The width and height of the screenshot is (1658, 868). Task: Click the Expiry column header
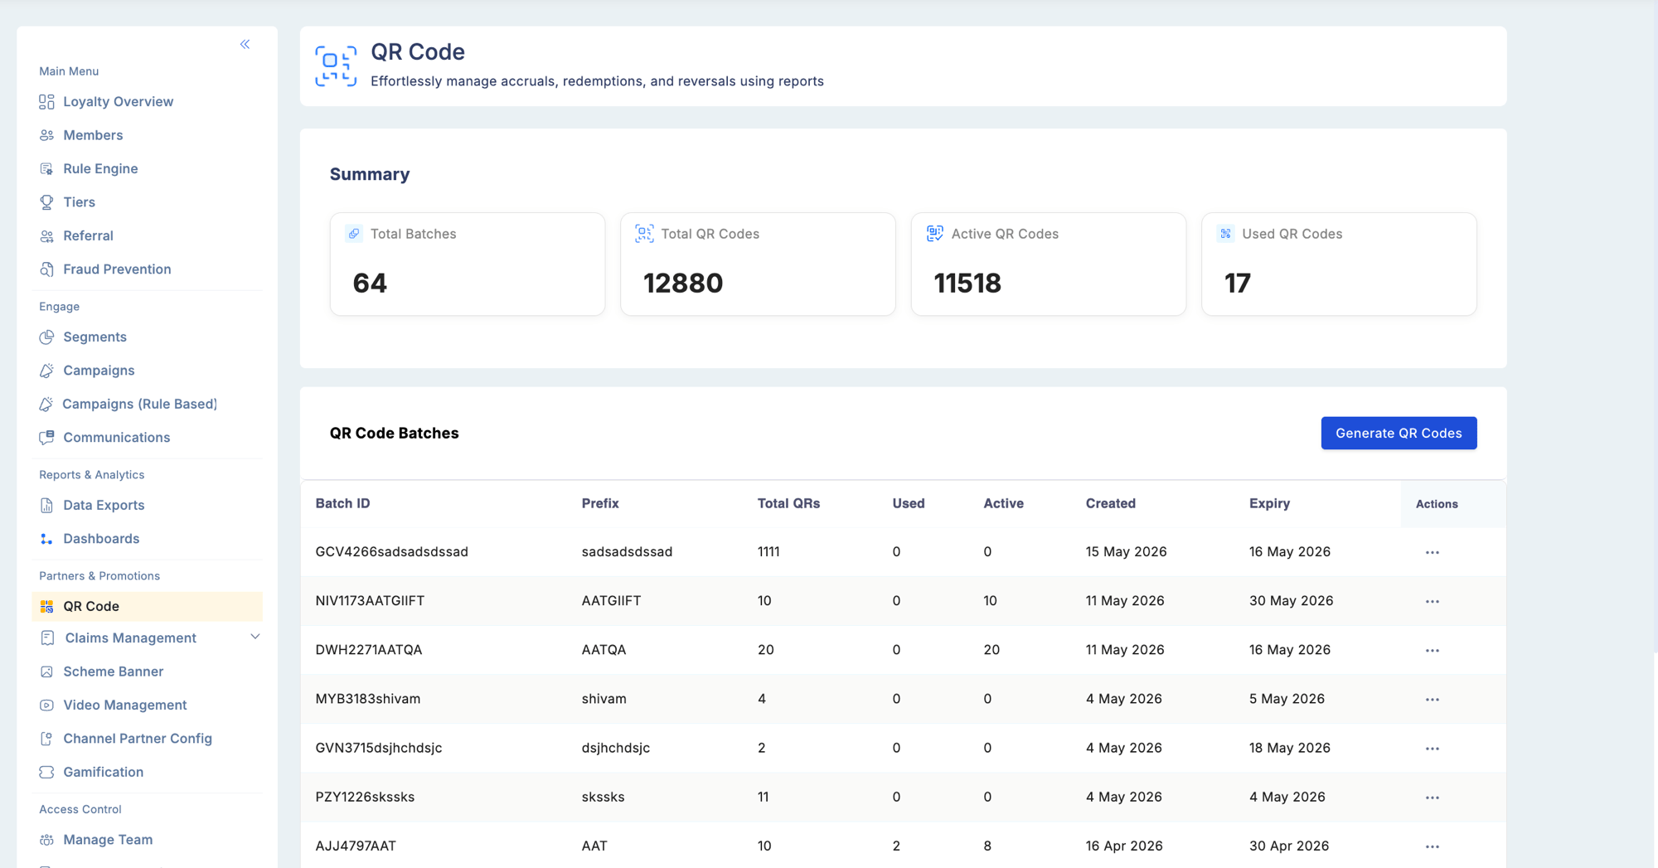[x=1269, y=504]
